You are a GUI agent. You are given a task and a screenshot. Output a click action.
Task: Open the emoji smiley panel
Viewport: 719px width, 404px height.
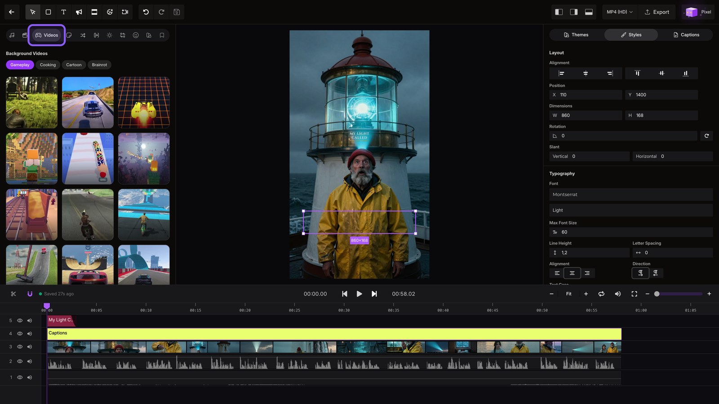coord(136,35)
